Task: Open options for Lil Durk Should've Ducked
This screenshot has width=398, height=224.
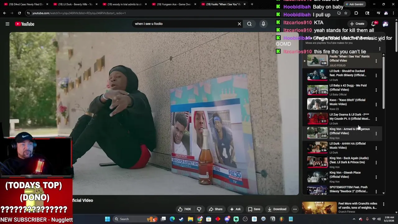Action: tap(376, 76)
